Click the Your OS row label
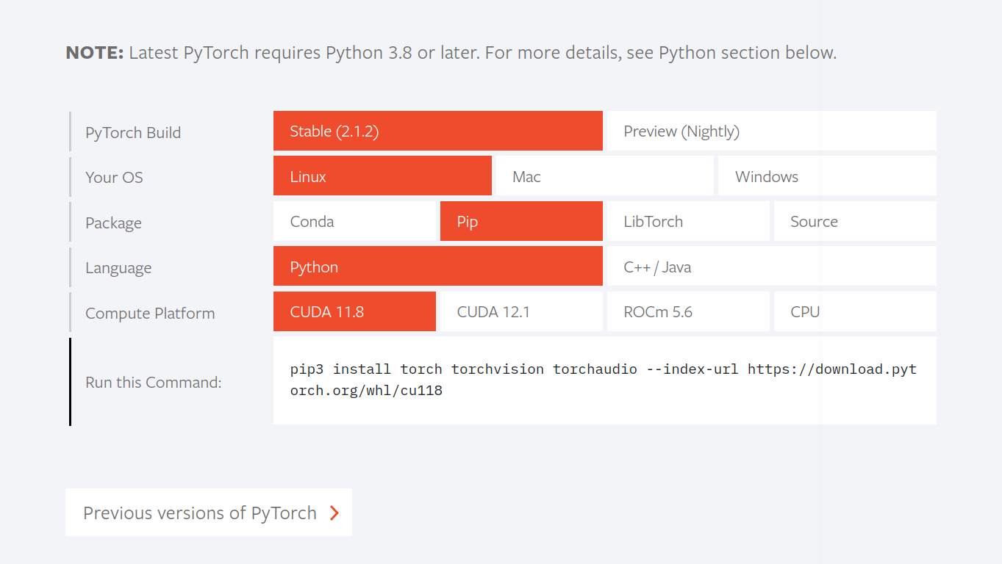 click(x=114, y=178)
